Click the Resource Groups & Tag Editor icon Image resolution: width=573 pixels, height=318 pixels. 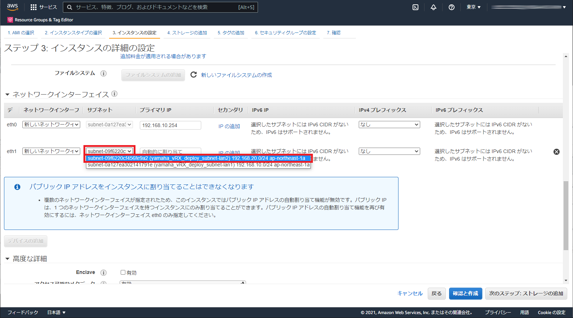[10, 20]
